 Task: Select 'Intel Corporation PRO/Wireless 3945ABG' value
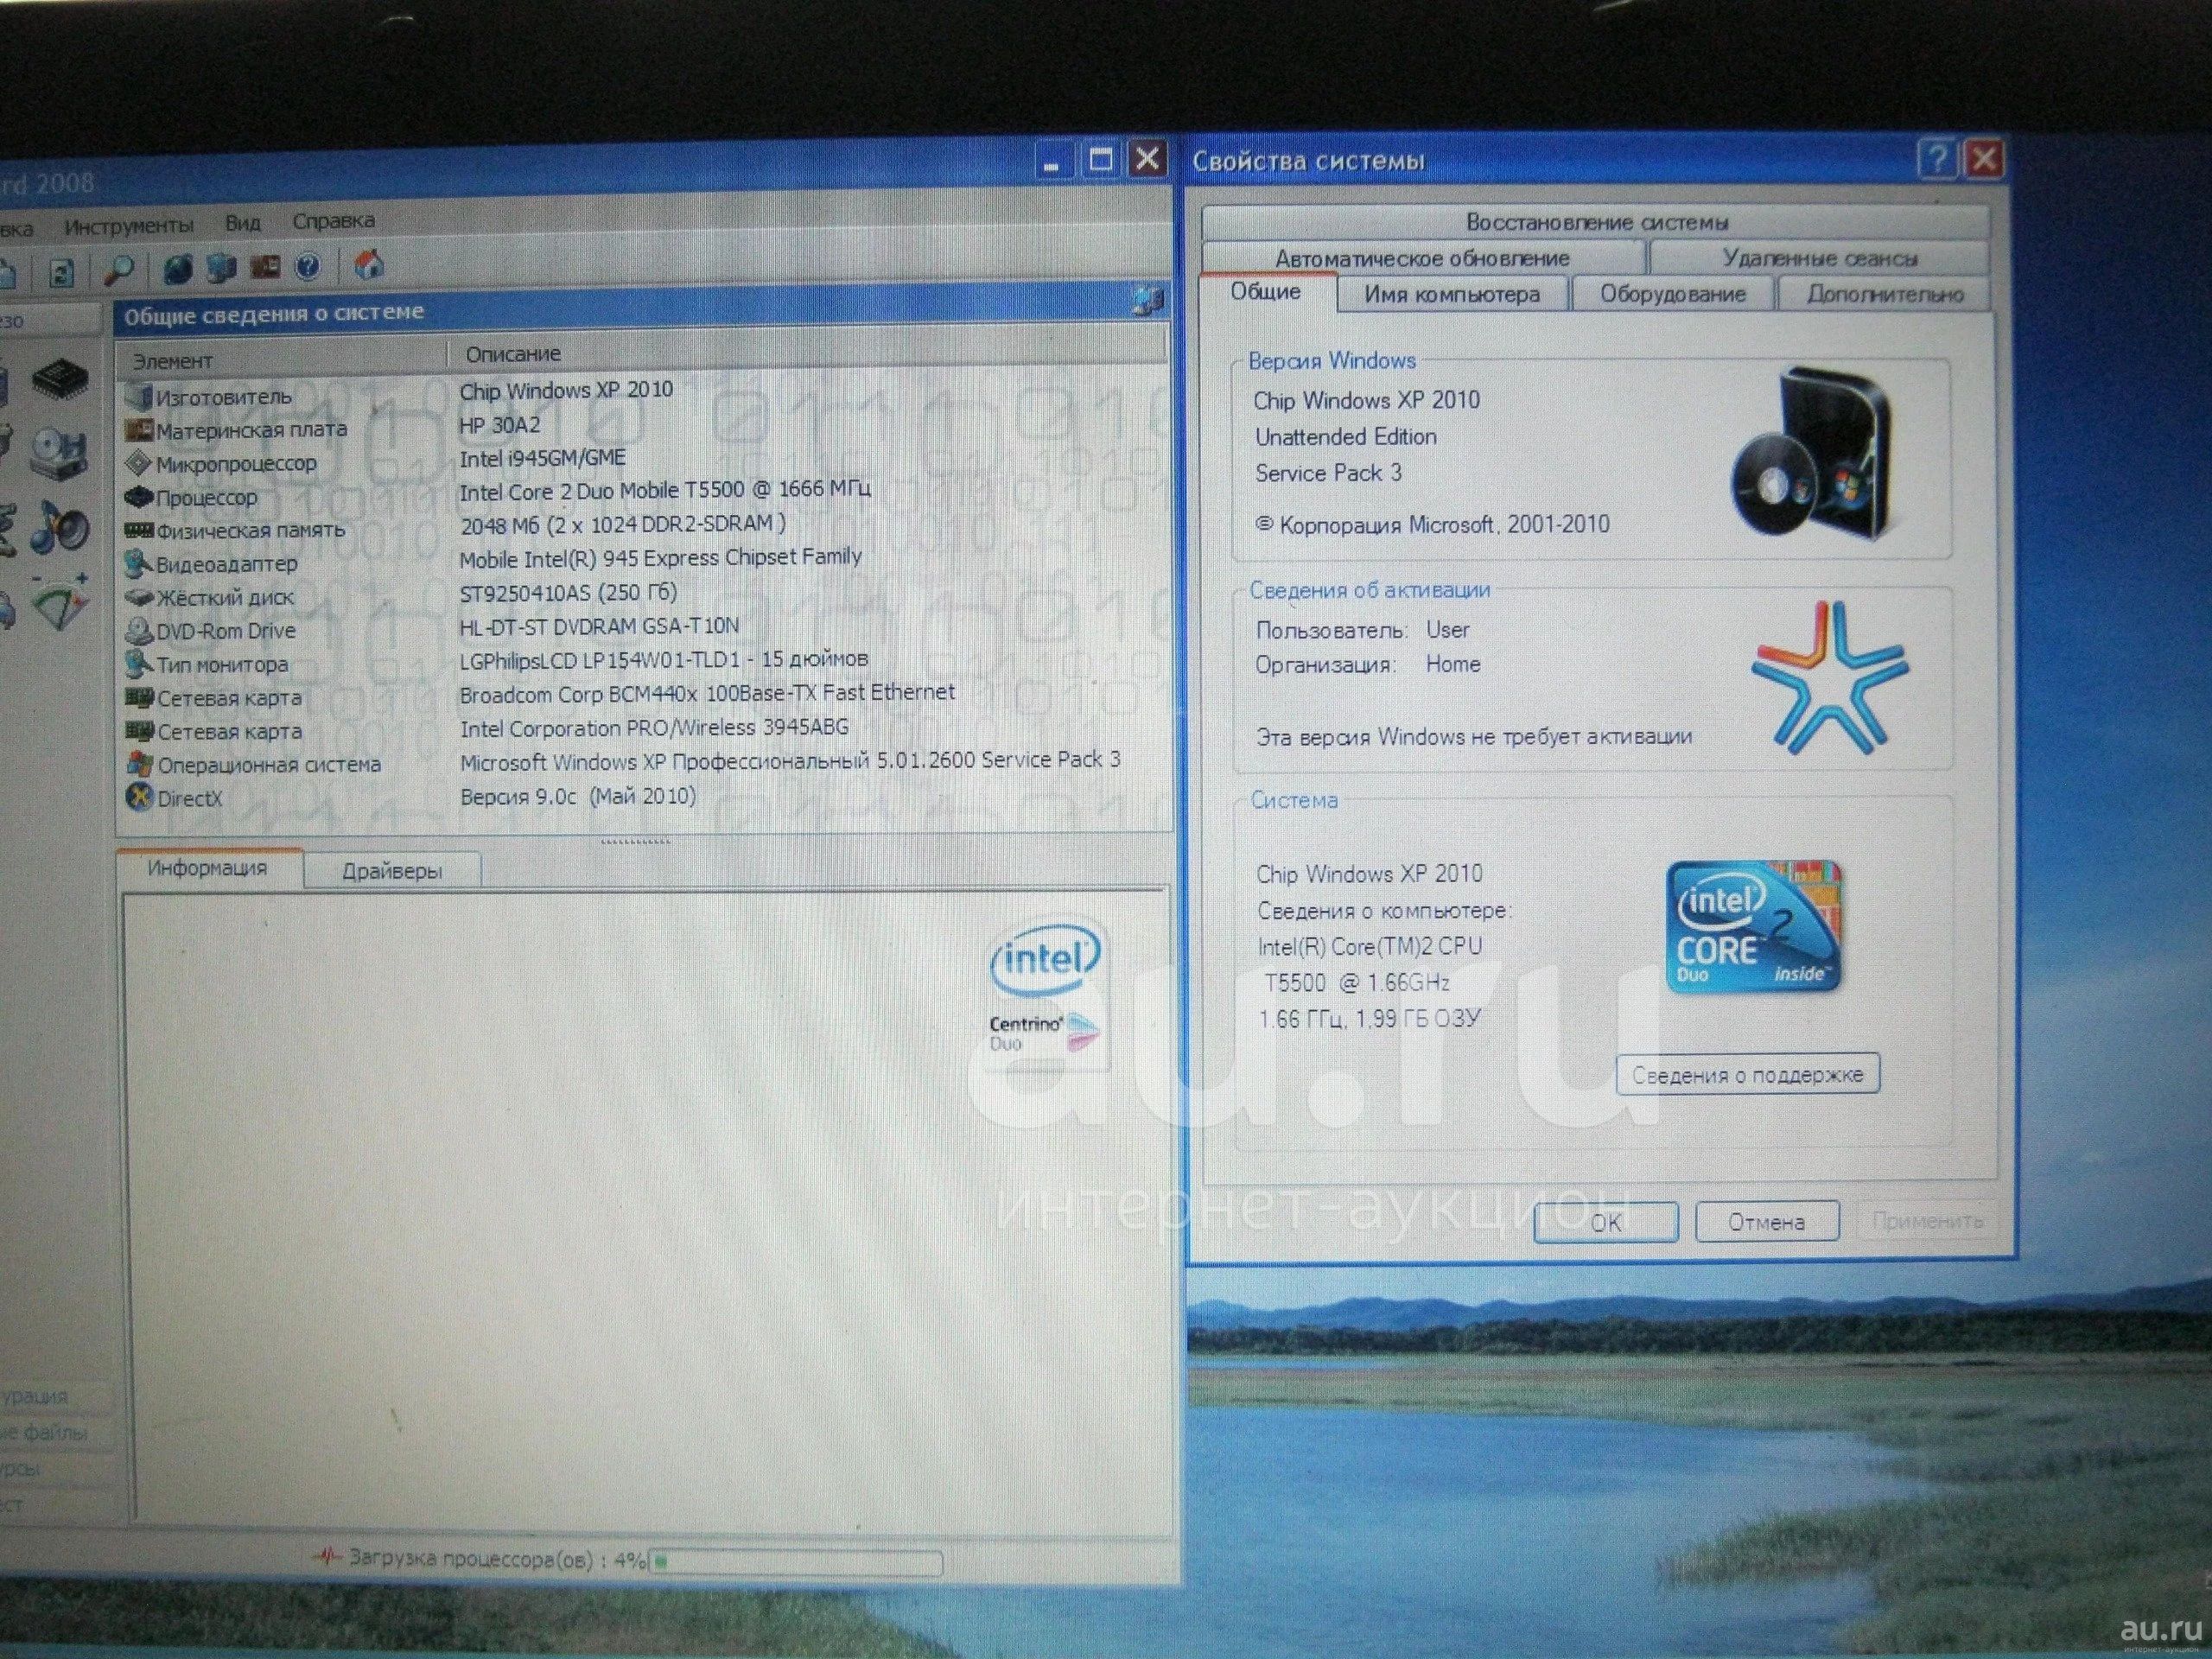point(654,728)
